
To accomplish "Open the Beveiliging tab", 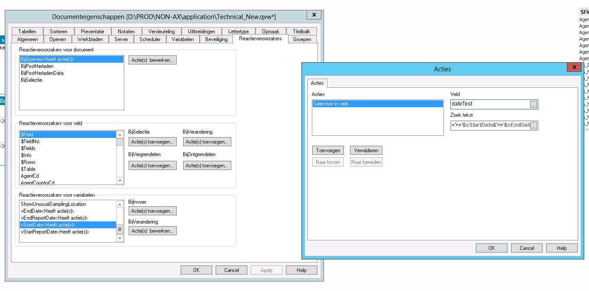I will coord(216,39).
